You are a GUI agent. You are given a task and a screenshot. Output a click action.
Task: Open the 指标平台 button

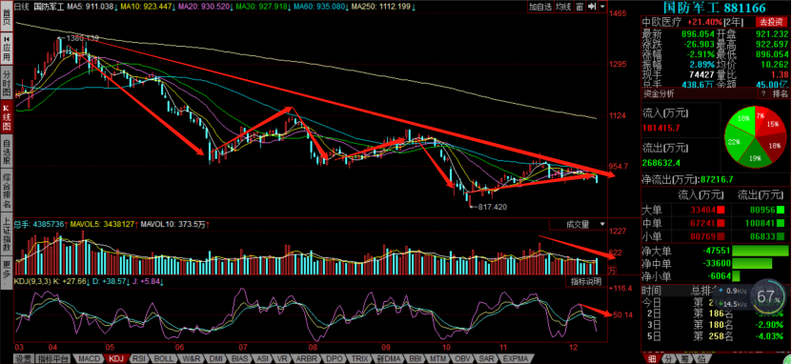[53, 359]
